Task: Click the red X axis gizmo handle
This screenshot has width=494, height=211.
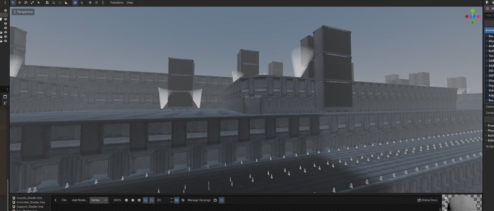Action: coord(479,16)
